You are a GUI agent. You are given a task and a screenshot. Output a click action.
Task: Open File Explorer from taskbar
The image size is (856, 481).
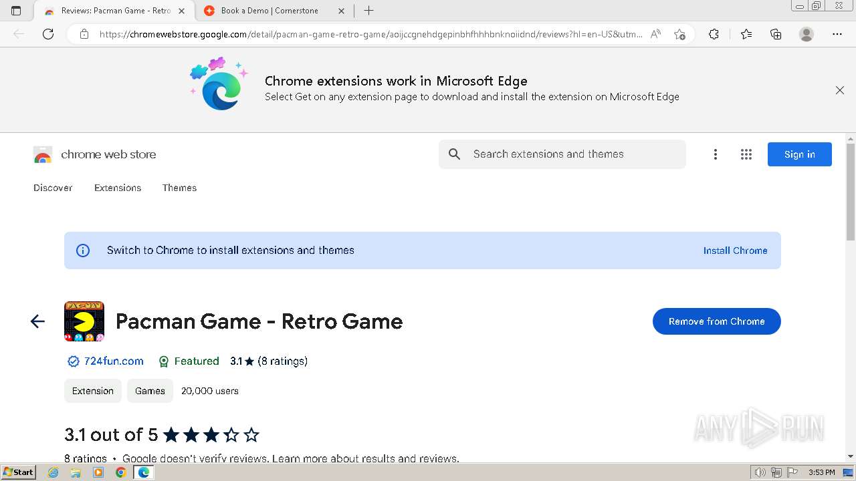[x=76, y=472]
